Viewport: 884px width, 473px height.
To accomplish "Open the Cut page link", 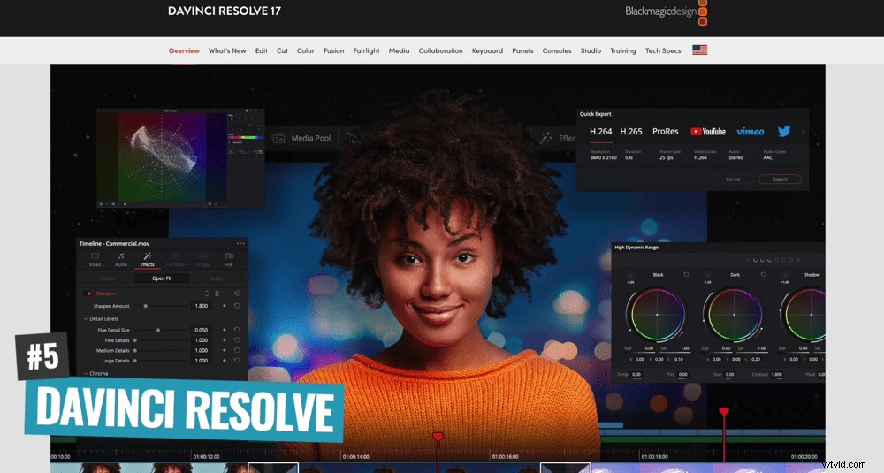I will pyautogui.click(x=282, y=50).
